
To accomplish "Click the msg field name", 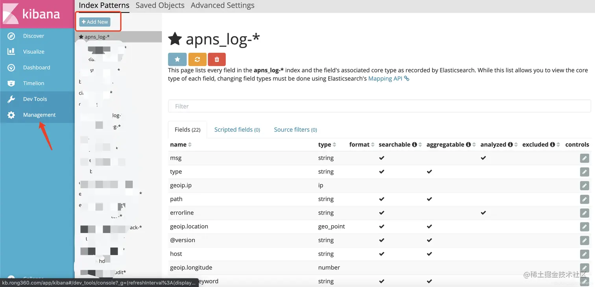I will pyautogui.click(x=176, y=158).
